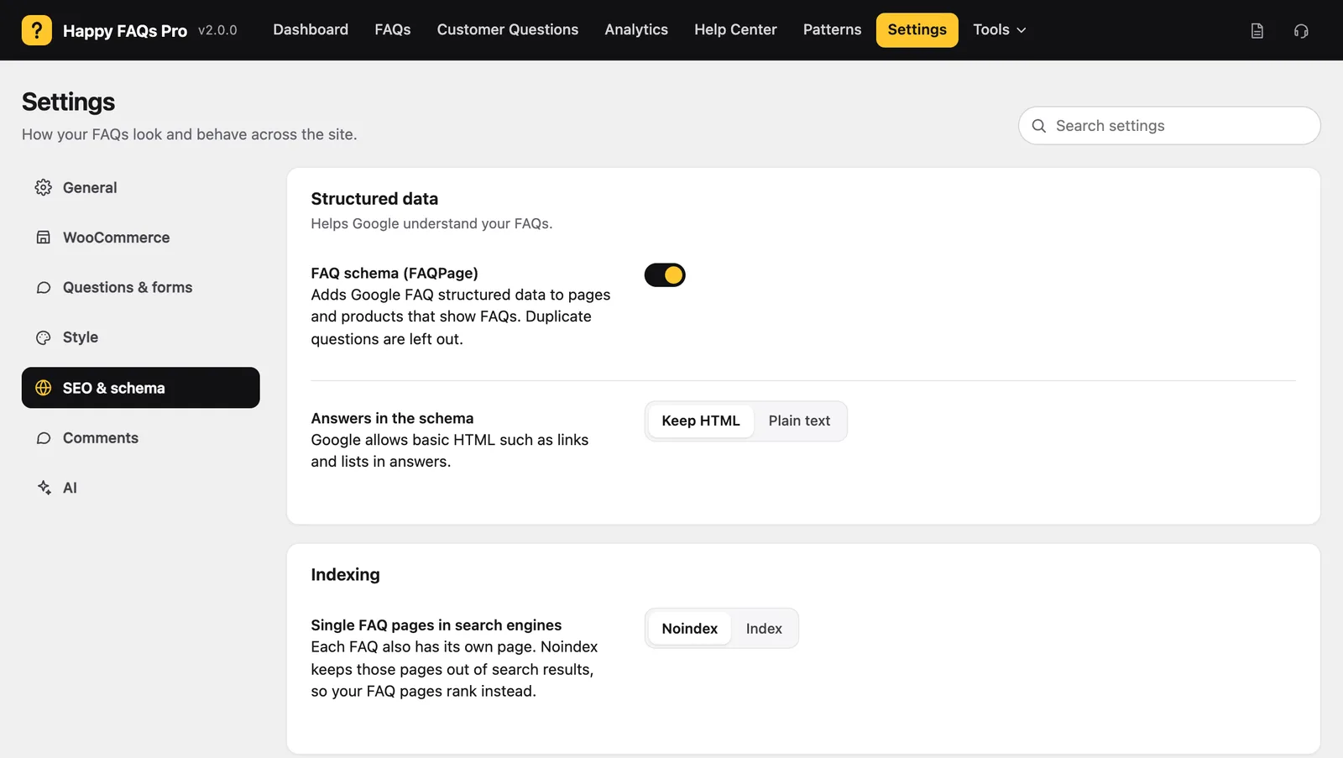Viewport: 1343px width, 758px height.
Task: Open the FAQs tab
Action: click(x=393, y=30)
